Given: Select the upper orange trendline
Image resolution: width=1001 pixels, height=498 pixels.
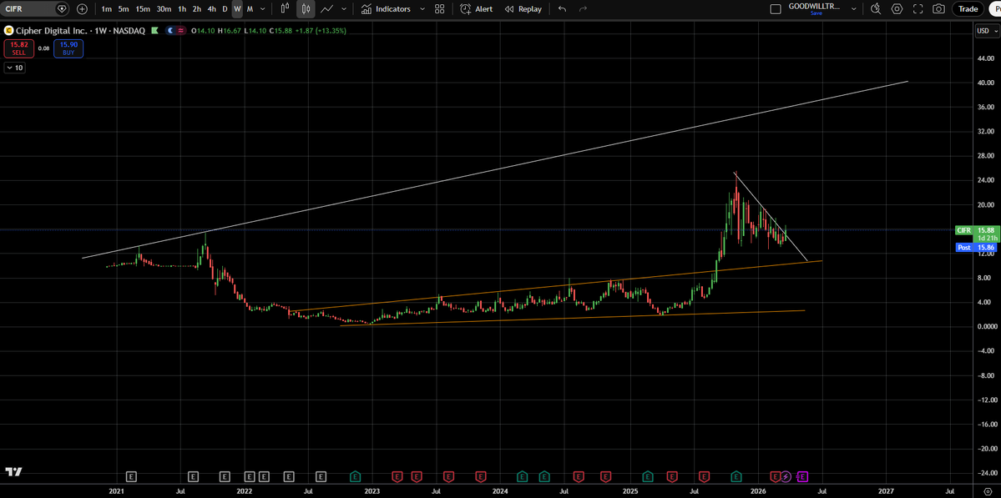Looking at the screenshot, I should pos(555,285).
